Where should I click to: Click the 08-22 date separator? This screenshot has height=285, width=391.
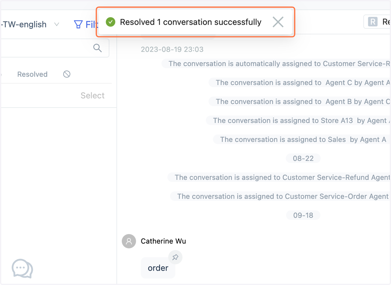(x=303, y=158)
